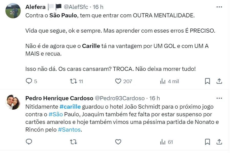Reply to Alefera's tweet
The width and height of the screenshot is (230, 153).
coord(29,81)
